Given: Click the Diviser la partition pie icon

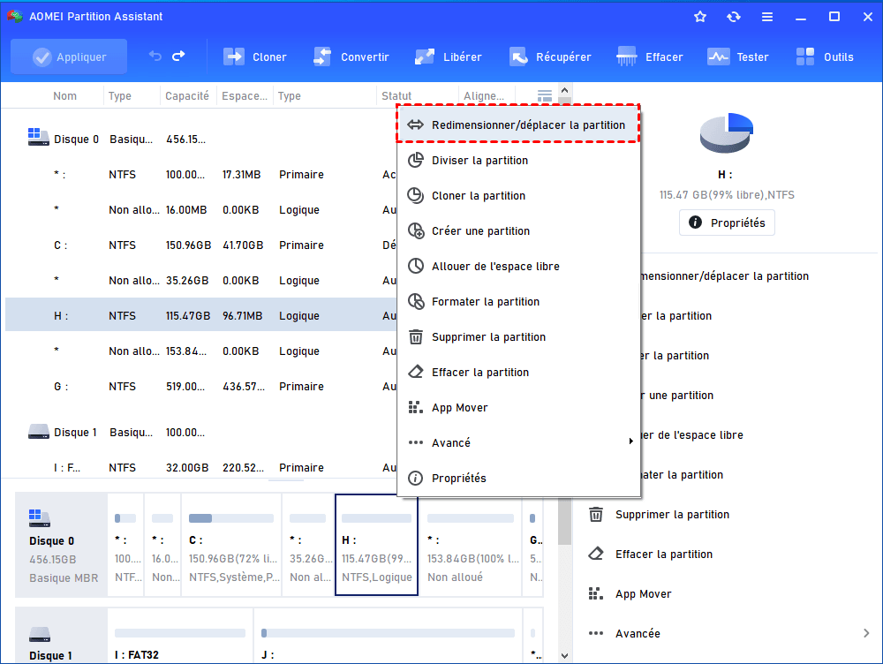Looking at the screenshot, I should (x=416, y=161).
